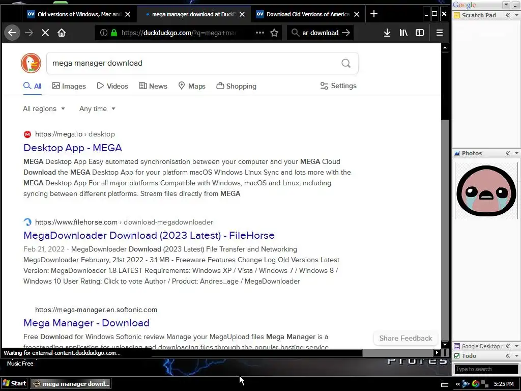Close the 'Download Old Versions of America' tab
The width and height of the screenshot is (521, 391).
357,14
